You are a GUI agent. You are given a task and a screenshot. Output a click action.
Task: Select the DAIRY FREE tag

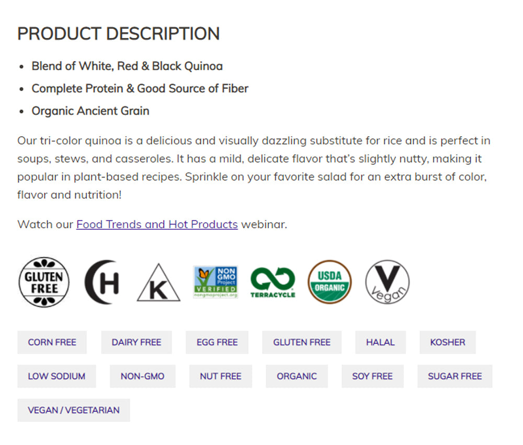(136, 342)
